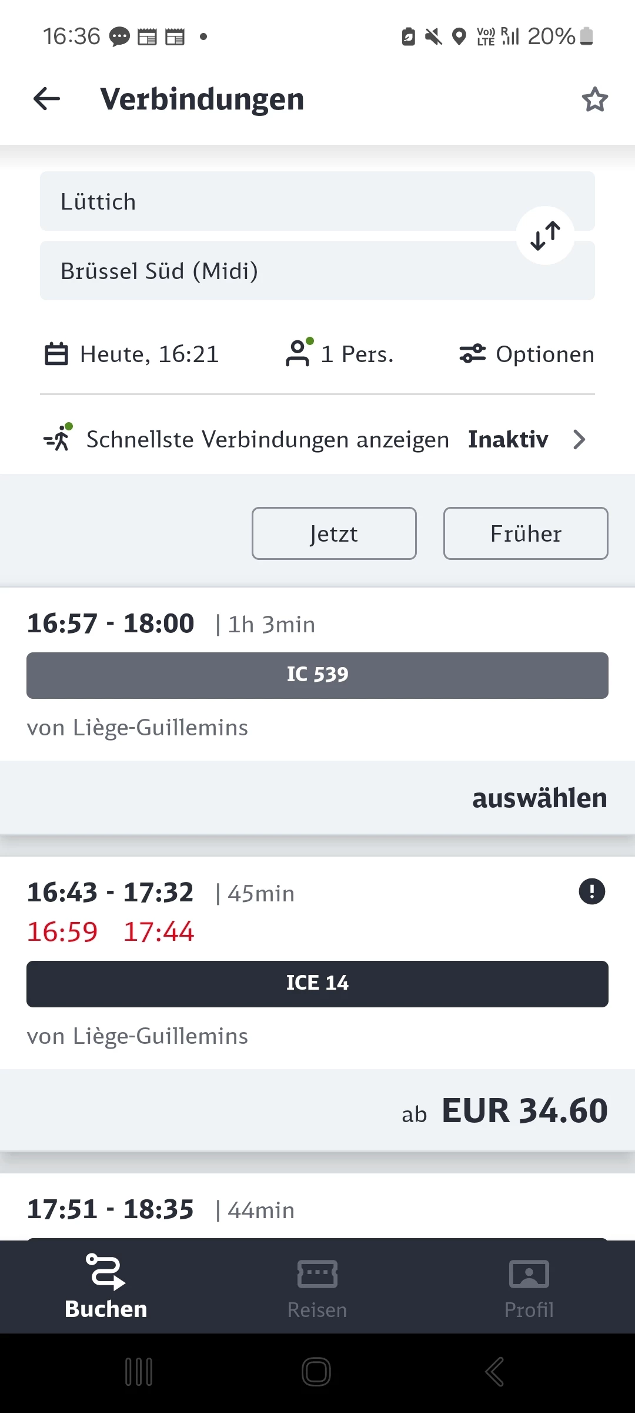Viewport: 635px width, 1413px height.
Task: Switch to the Profil tab
Action: (529, 1286)
